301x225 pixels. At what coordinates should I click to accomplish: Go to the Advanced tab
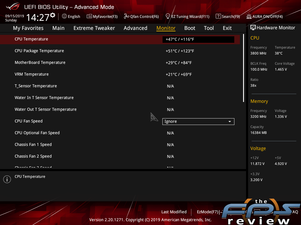click(x=136, y=28)
